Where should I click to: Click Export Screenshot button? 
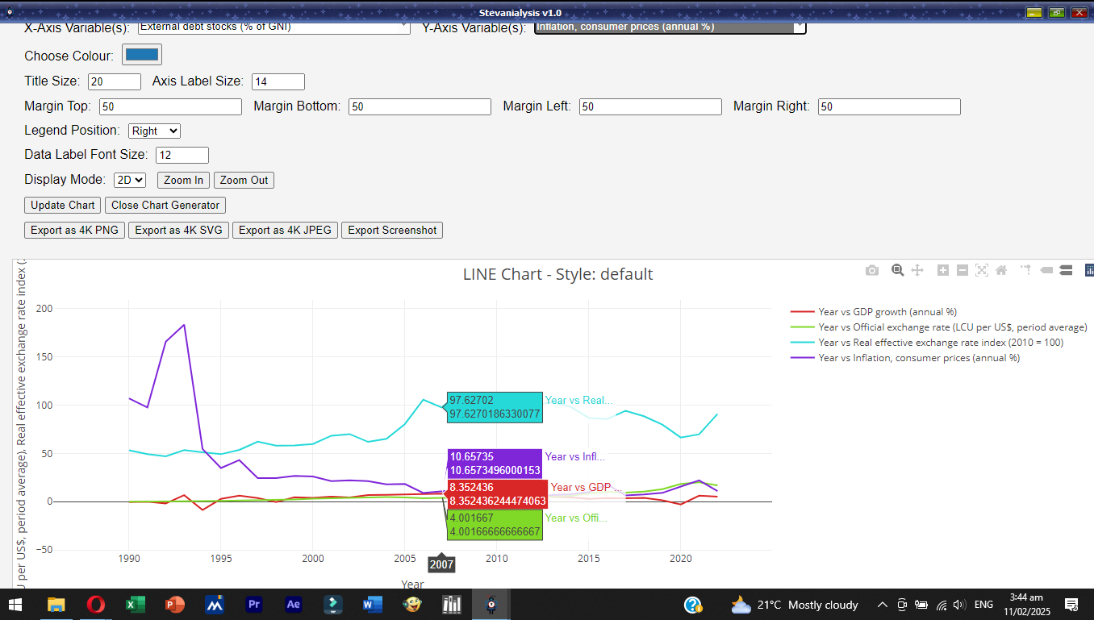(x=392, y=230)
